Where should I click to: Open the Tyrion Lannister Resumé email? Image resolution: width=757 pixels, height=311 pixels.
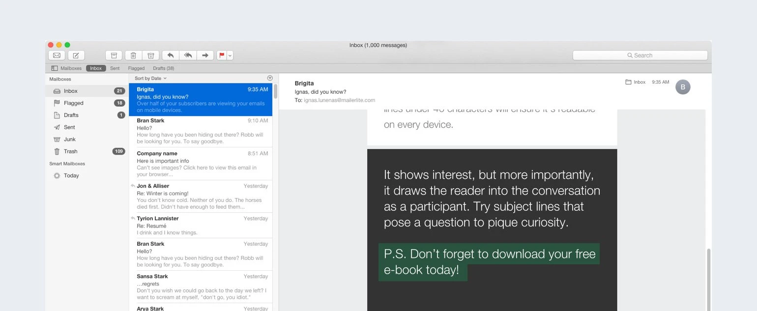(x=202, y=226)
